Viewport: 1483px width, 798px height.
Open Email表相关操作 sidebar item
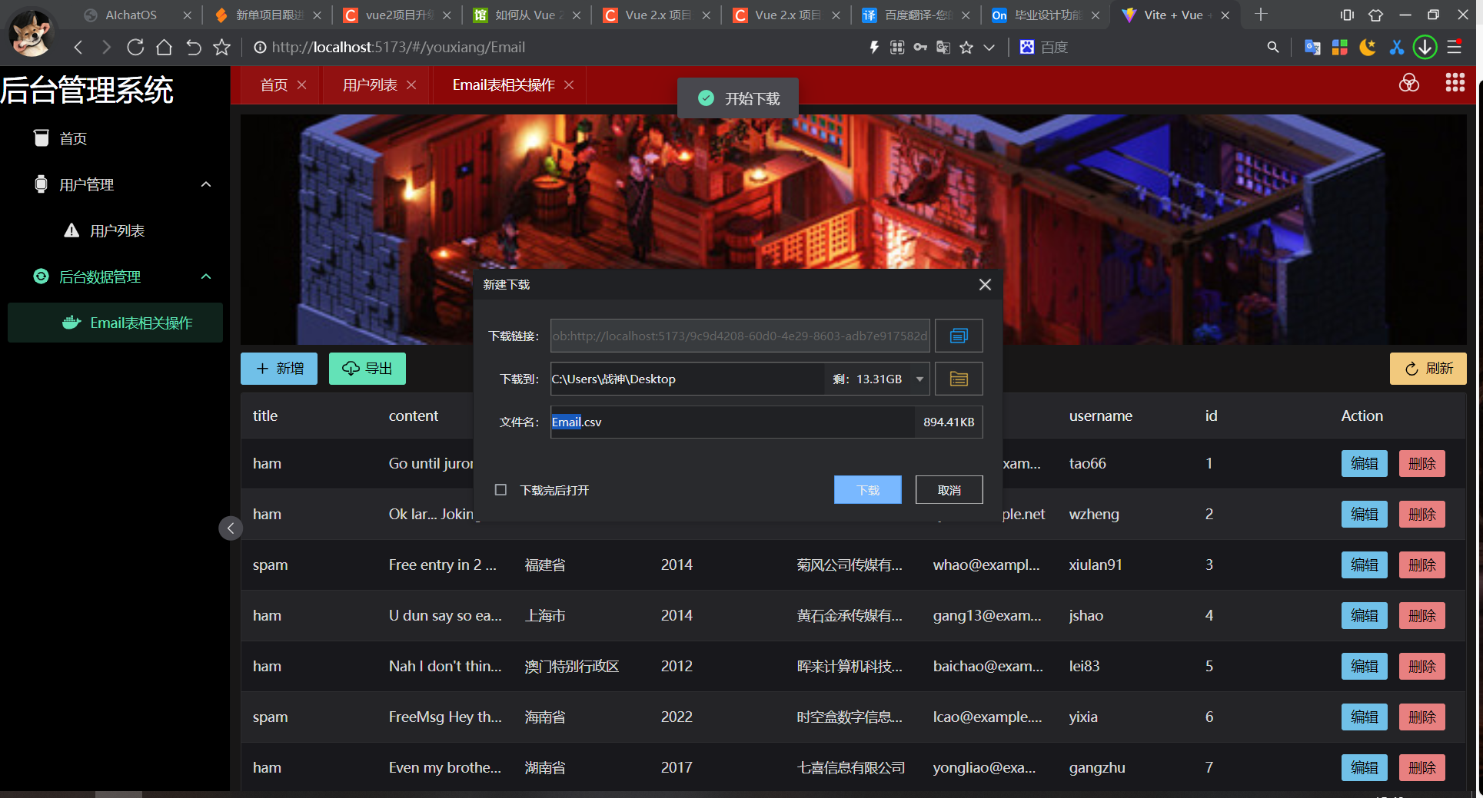pyautogui.click(x=115, y=323)
